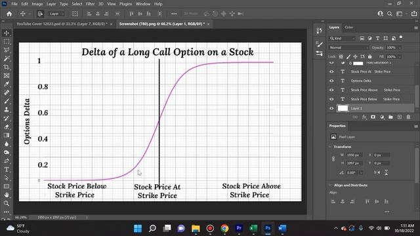The width and height of the screenshot is (420, 236).
Task: Hide the Stock Price Above layer
Action: point(331,90)
